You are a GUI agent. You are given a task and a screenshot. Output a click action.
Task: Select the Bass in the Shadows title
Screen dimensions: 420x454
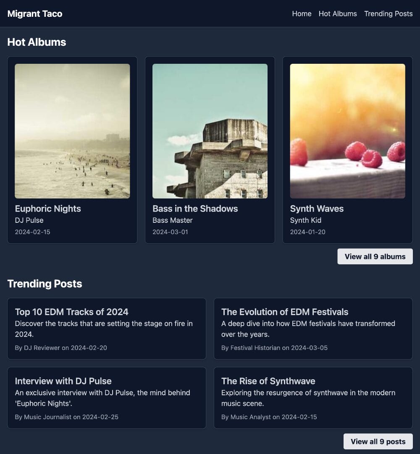195,209
